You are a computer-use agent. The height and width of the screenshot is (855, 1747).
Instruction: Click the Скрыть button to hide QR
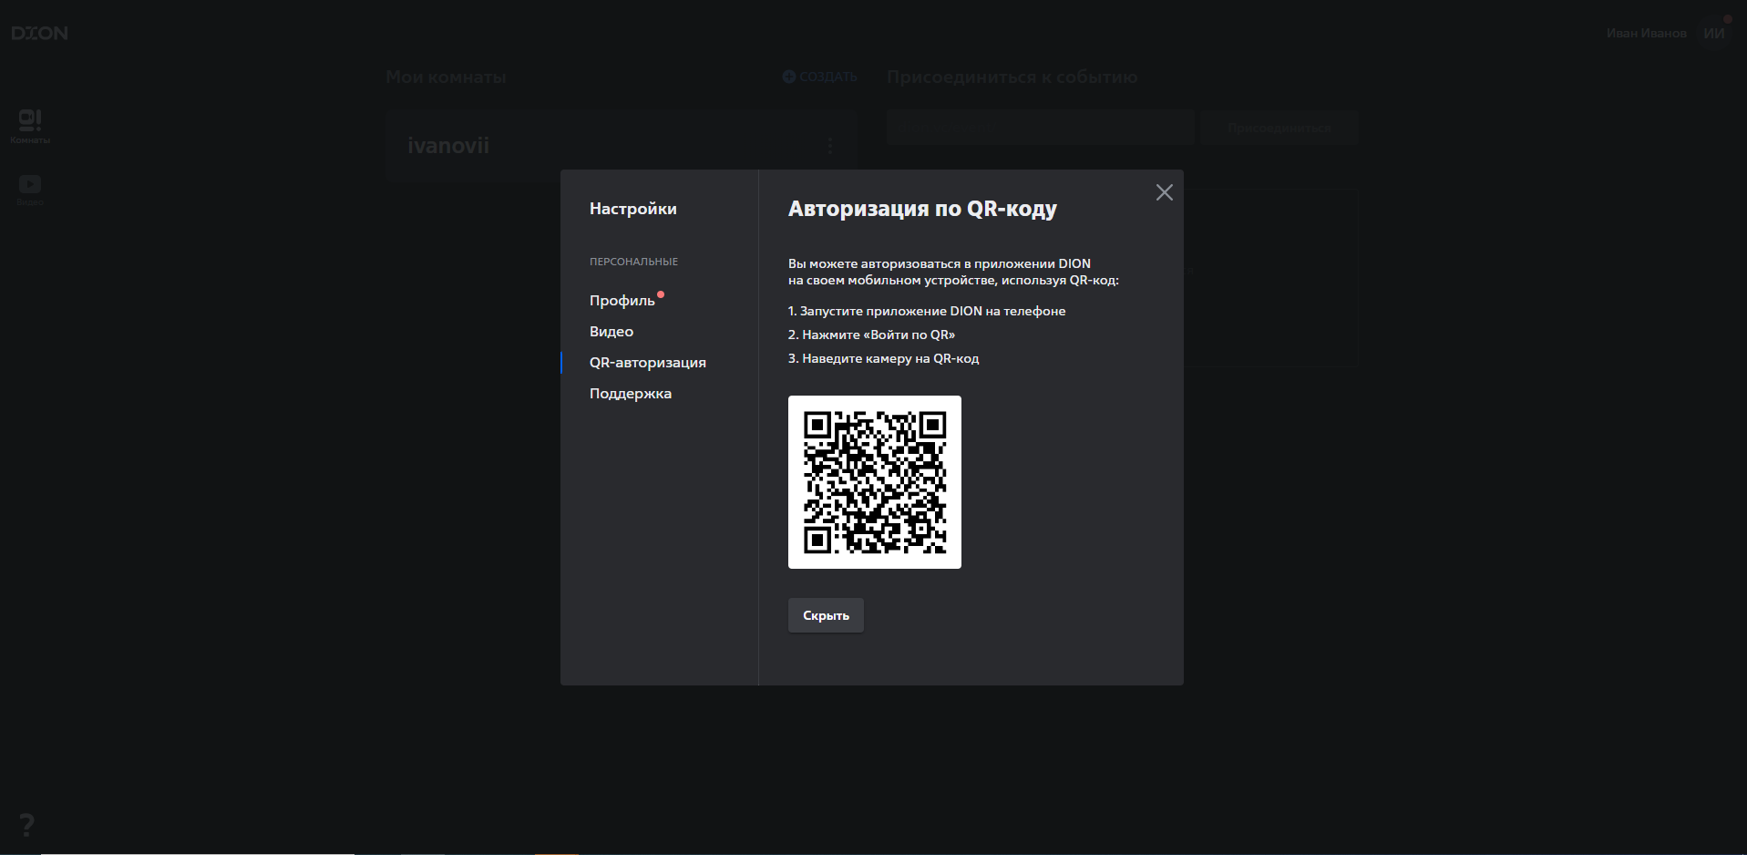click(x=826, y=615)
